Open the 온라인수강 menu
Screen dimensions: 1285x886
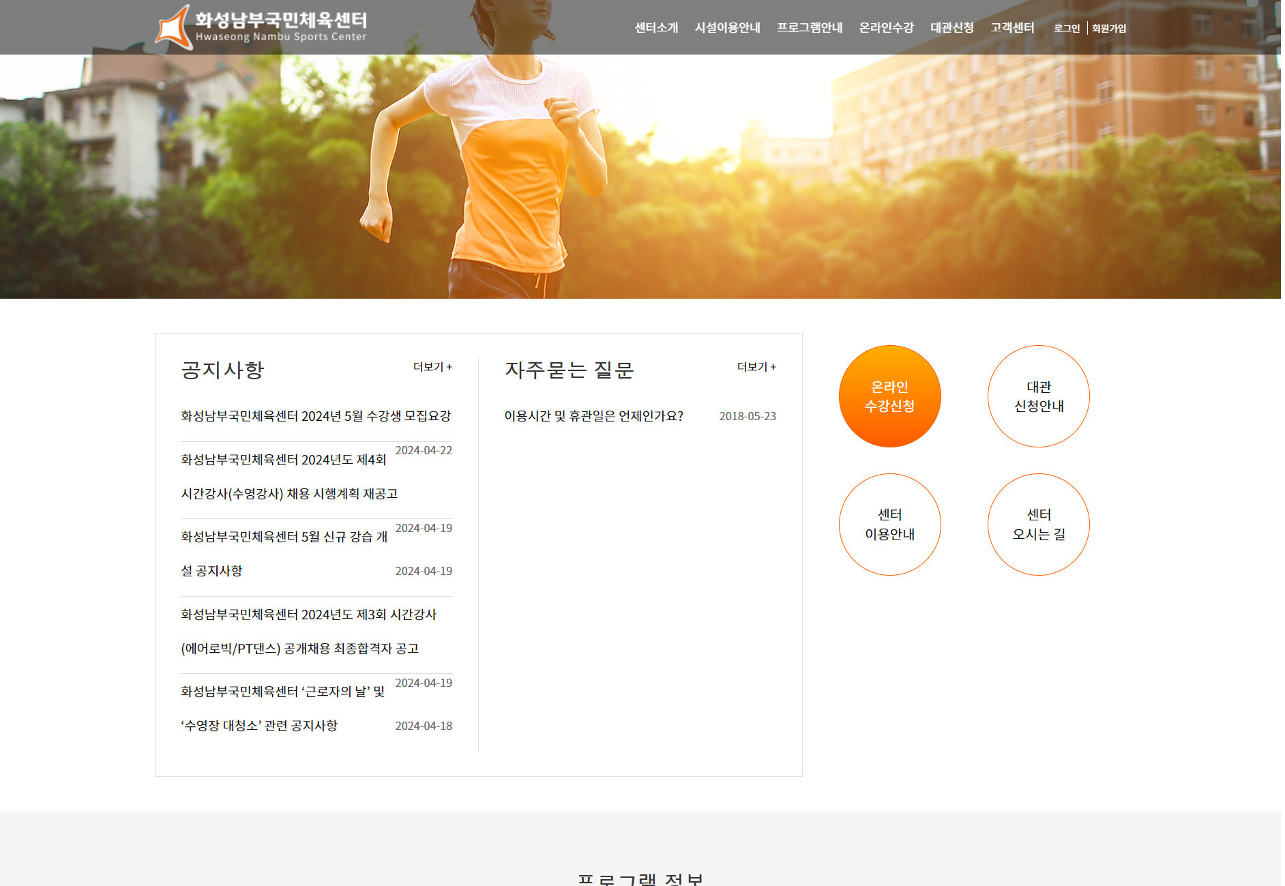coord(886,28)
